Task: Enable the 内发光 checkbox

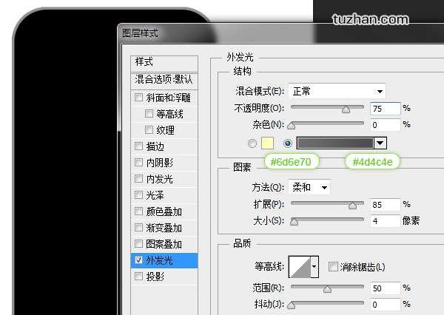Action: pyautogui.click(x=139, y=179)
